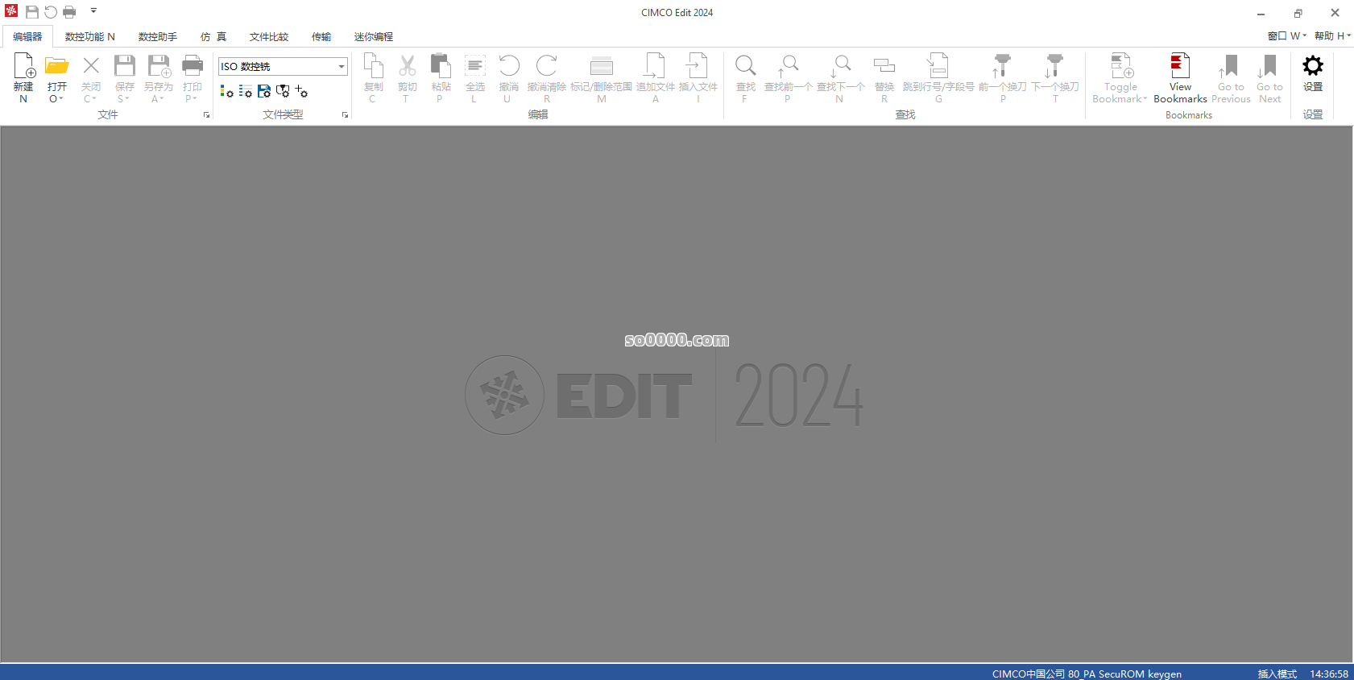Create a new file with 新建
This screenshot has height=680, width=1354.
23,77
